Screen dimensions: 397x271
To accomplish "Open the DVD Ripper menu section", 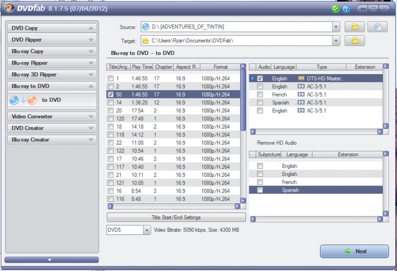I will pyautogui.click(x=53, y=40).
